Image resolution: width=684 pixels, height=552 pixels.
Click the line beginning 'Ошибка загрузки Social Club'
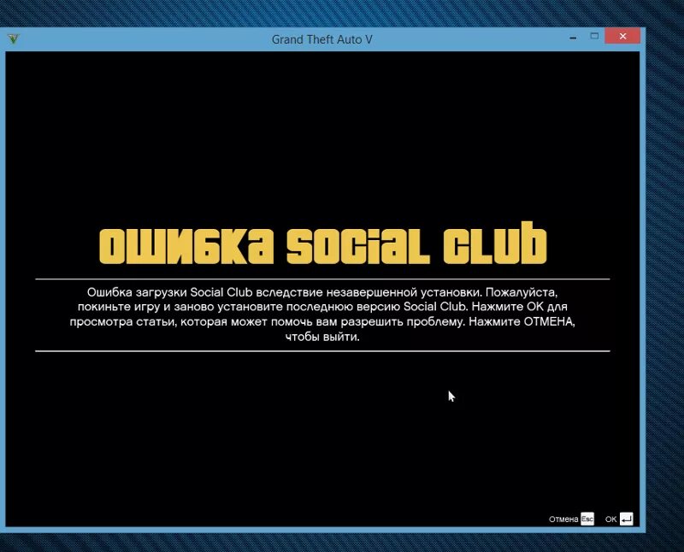tap(322, 292)
